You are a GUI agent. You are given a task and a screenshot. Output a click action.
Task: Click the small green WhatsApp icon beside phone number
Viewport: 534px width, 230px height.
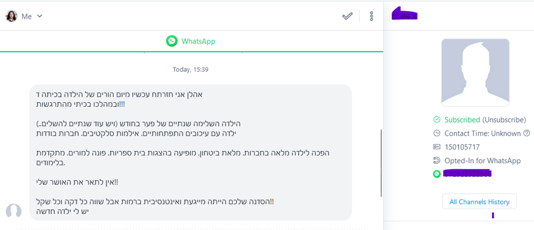436,174
